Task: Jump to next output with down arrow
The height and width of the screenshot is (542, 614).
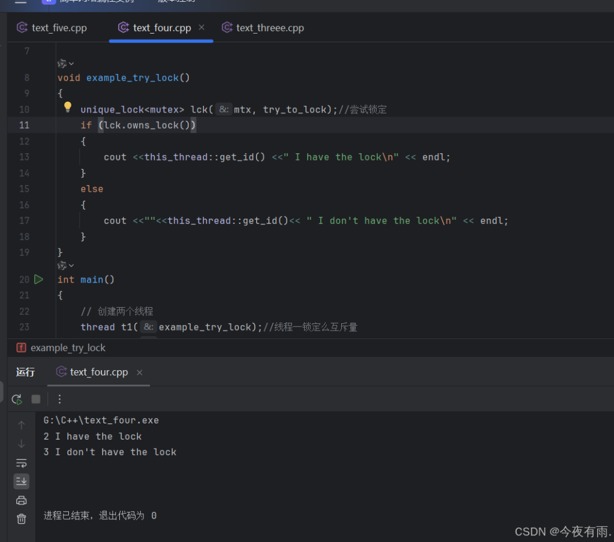Action: point(21,443)
